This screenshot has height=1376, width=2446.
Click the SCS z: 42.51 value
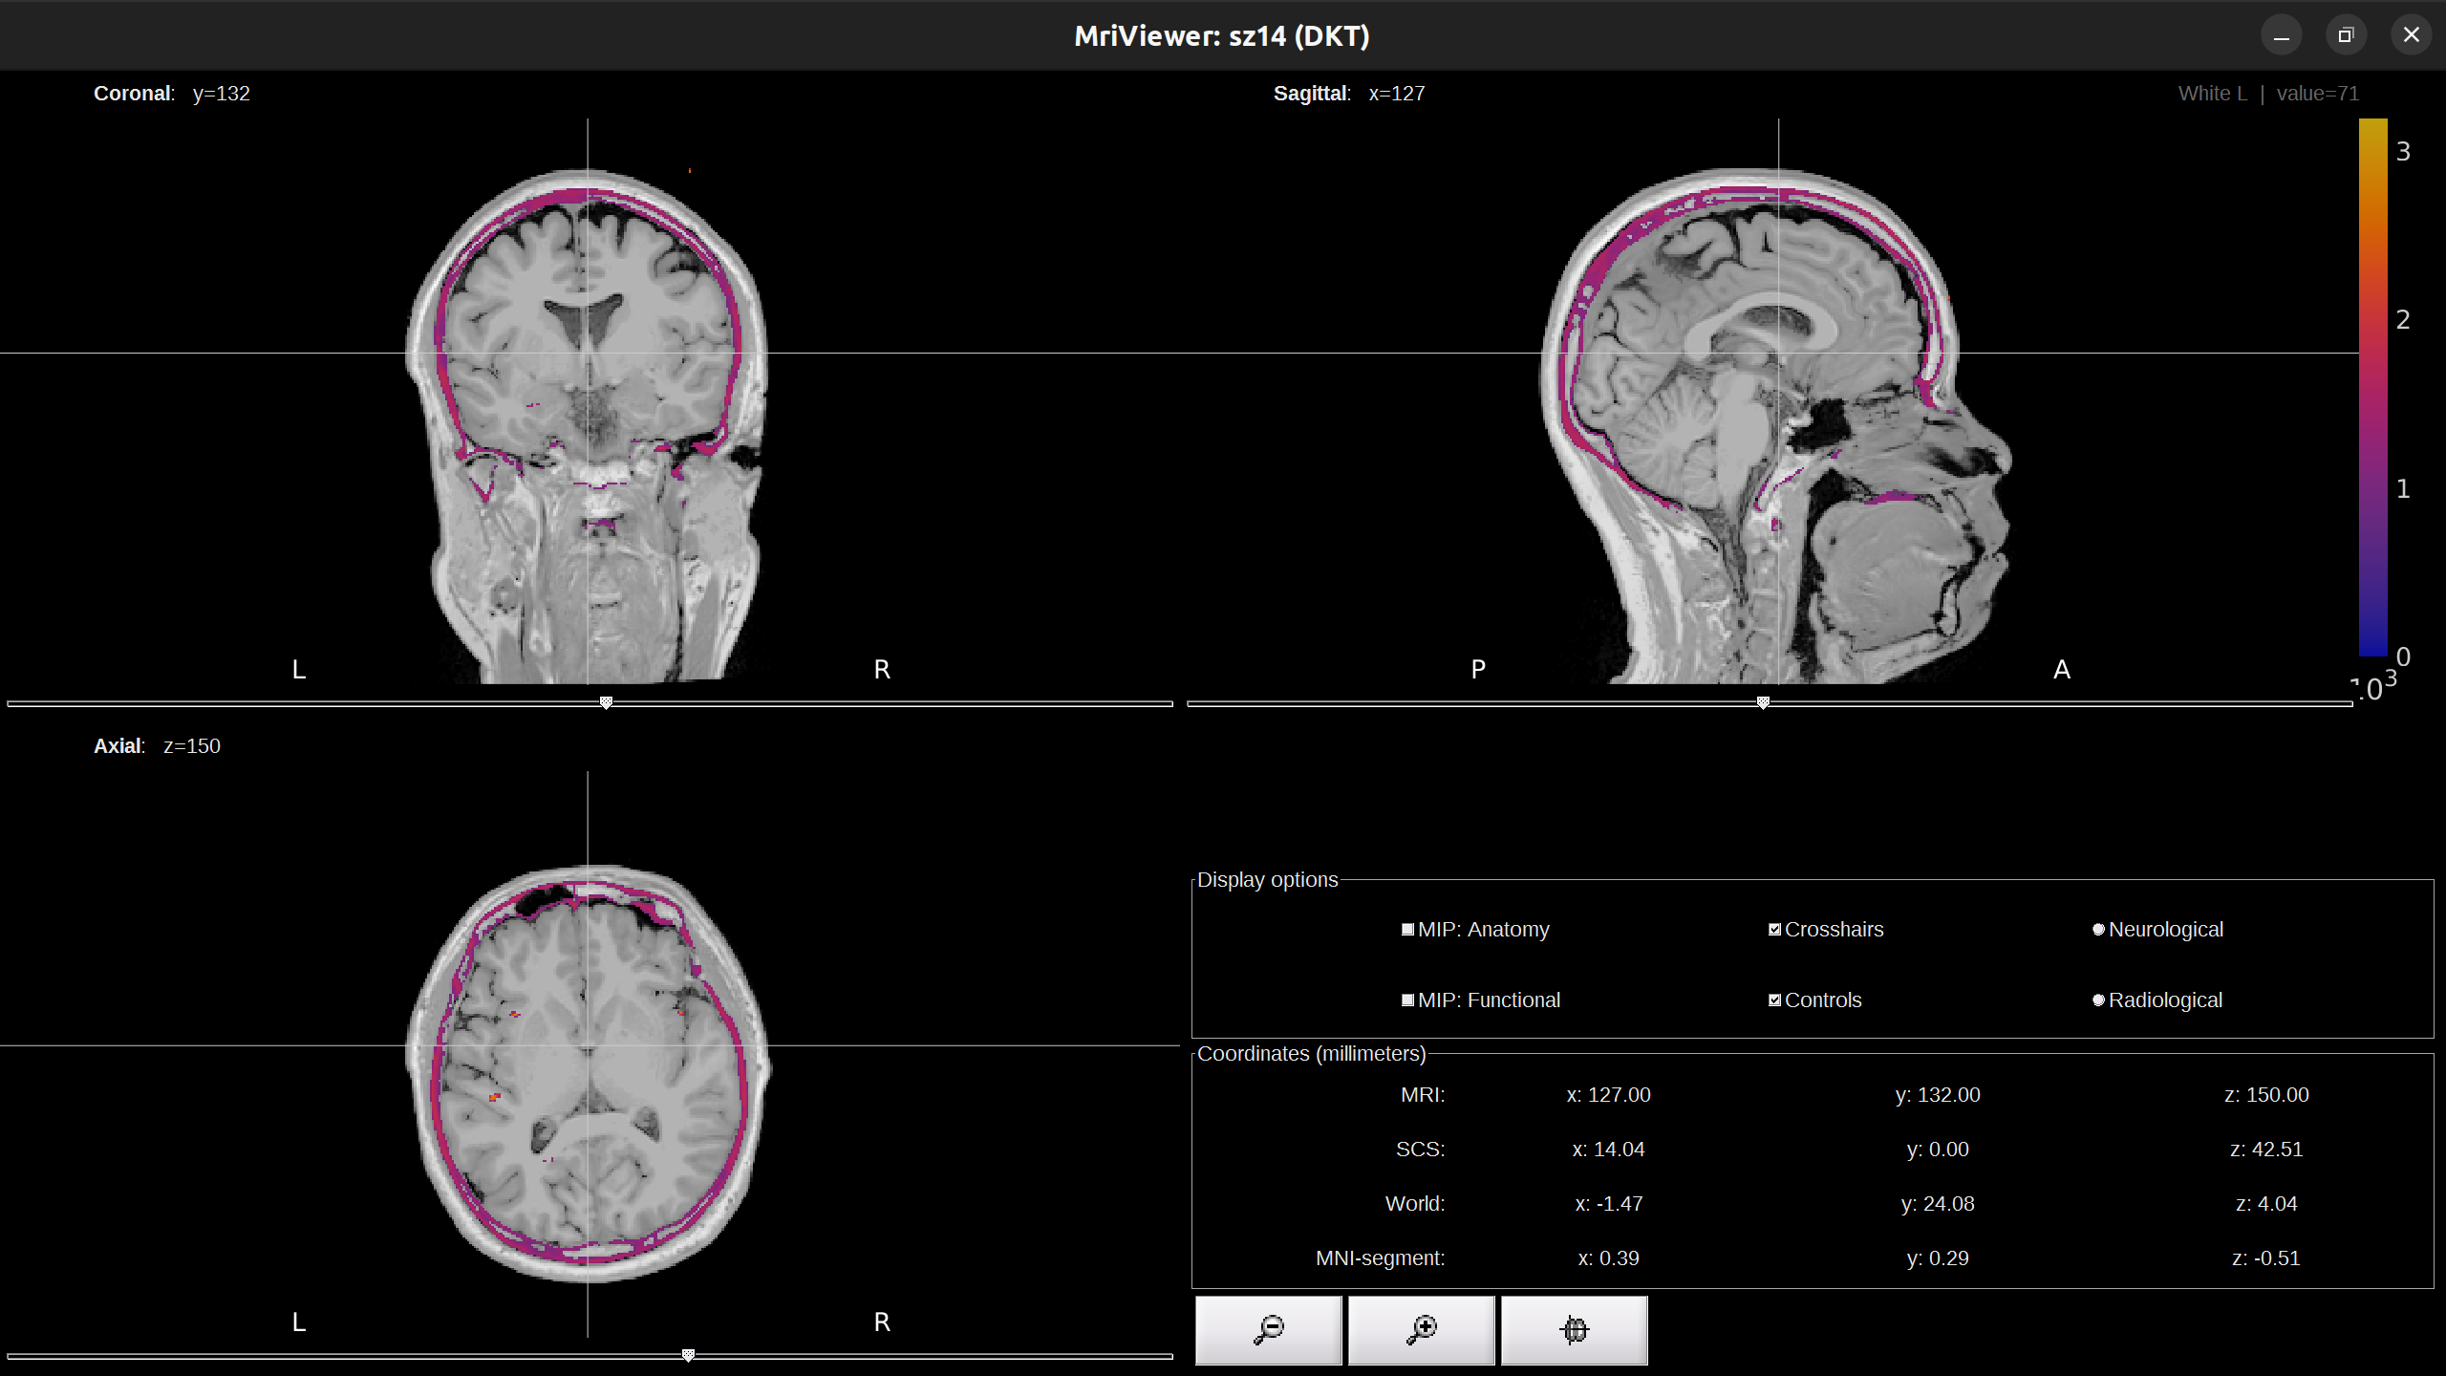click(2266, 1149)
